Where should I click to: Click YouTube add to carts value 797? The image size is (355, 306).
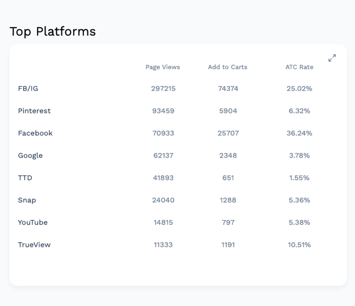tap(228, 223)
